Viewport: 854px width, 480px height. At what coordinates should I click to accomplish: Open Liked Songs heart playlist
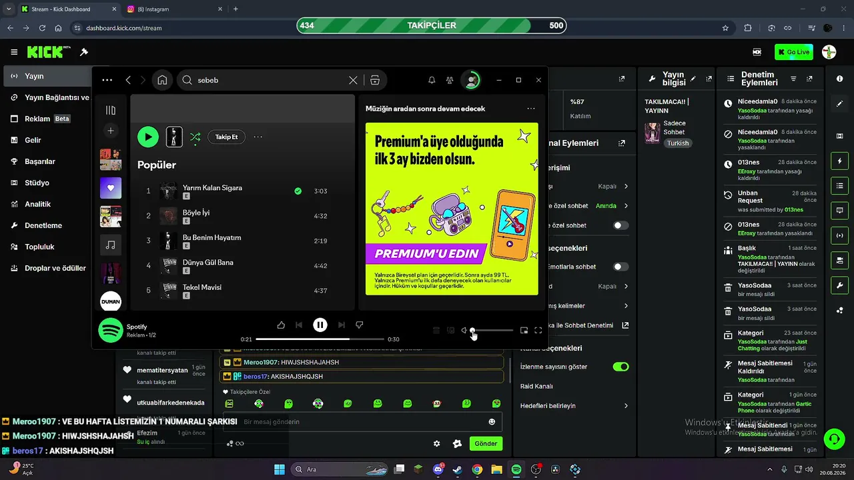111,188
